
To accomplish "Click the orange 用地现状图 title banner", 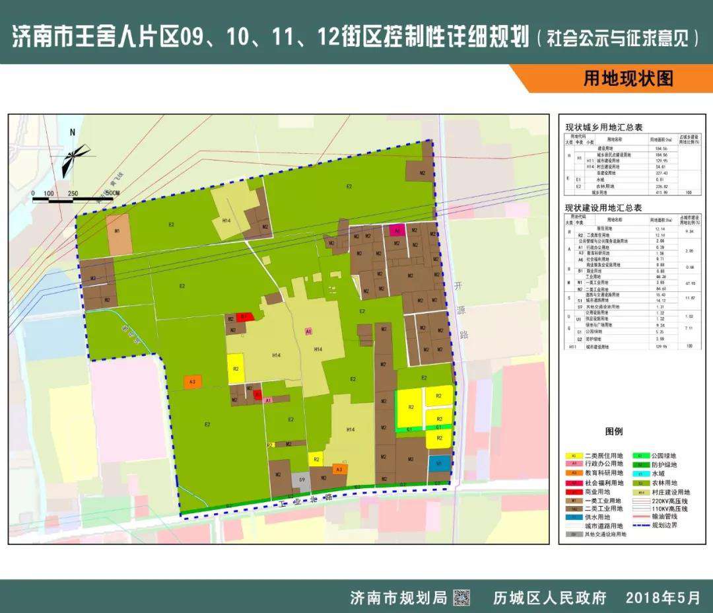I will (x=627, y=79).
